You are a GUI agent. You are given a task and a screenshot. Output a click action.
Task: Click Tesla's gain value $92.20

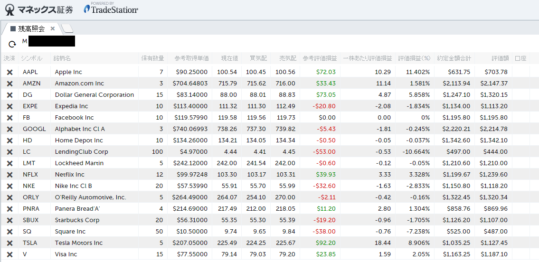point(326,243)
